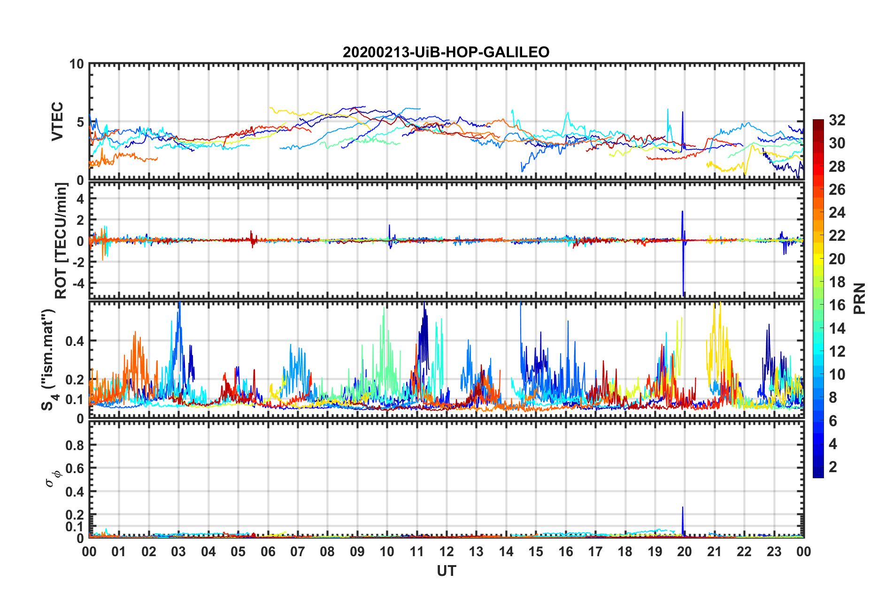The image size is (893, 597).
Task: Click the 28 label on the PRN colorbar
Action: tap(837, 167)
